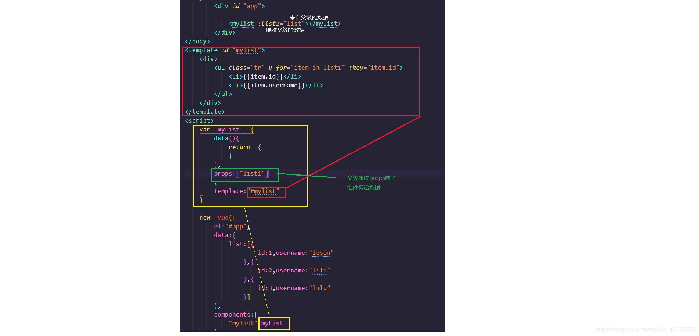Click the el:"#app" line
The height and width of the screenshot is (336, 699).
232,227
